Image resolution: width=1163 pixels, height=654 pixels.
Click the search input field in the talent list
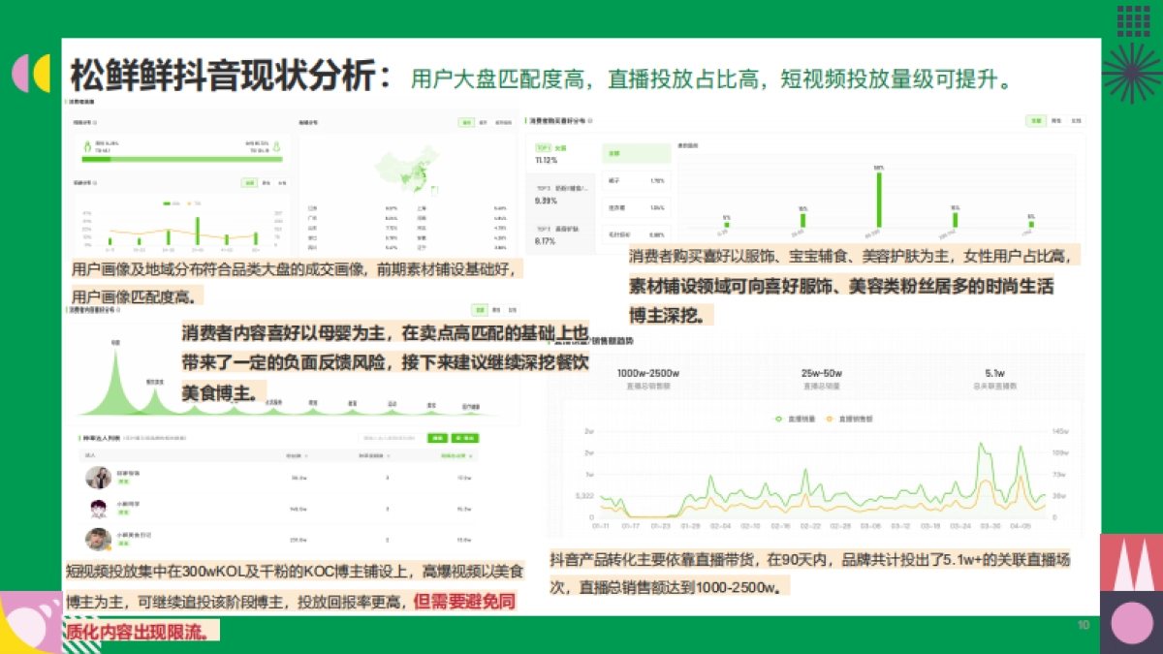pos(392,438)
